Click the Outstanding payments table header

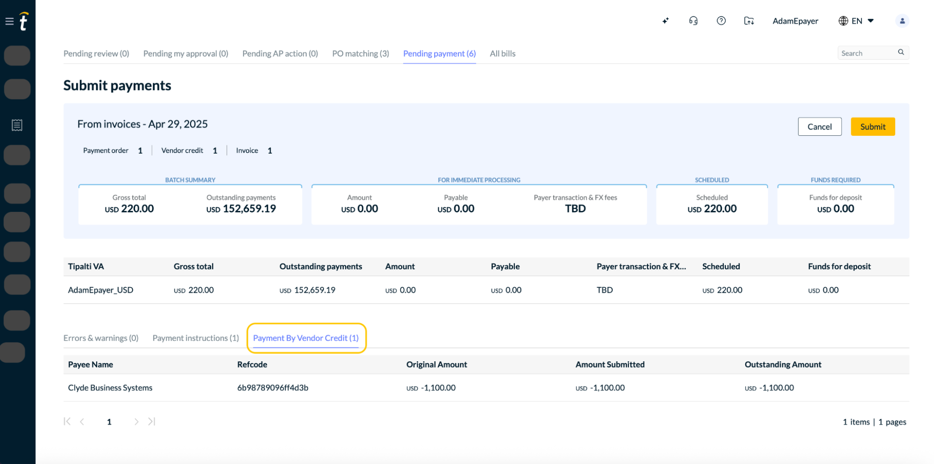(321, 267)
